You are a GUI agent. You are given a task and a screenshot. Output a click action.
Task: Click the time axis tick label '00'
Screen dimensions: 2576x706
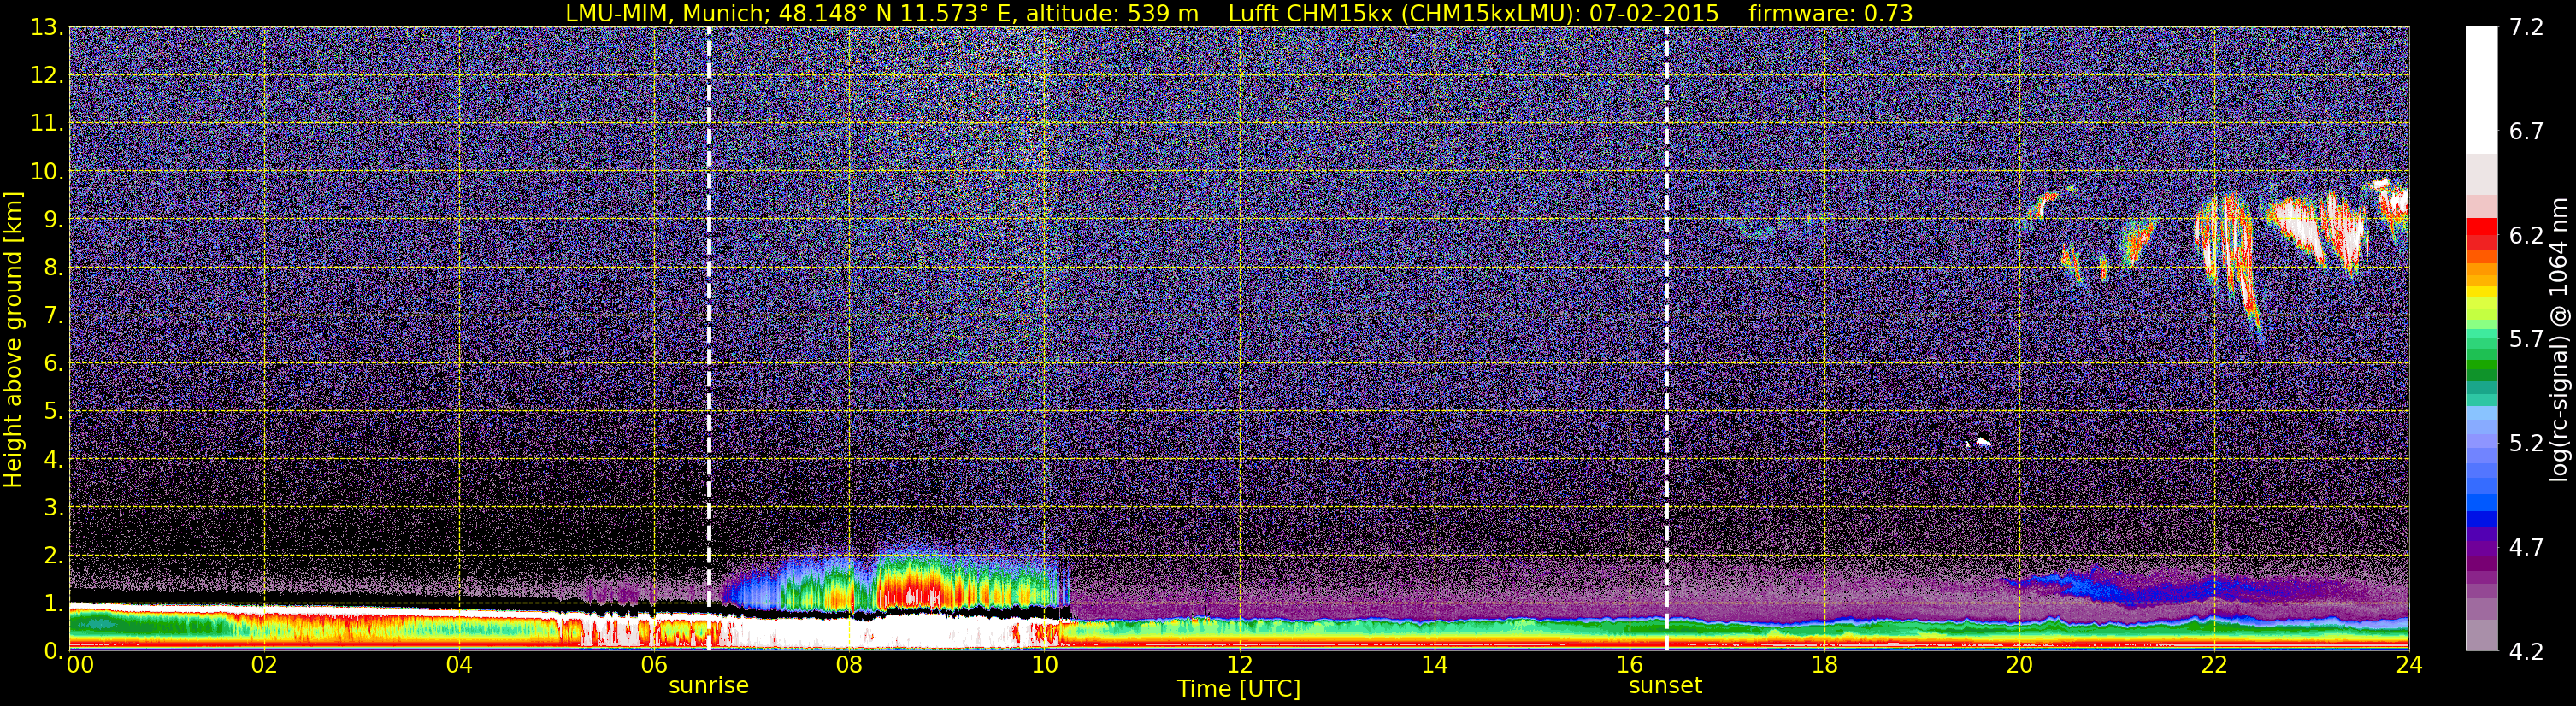pyautogui.click(x=80, y=665)
